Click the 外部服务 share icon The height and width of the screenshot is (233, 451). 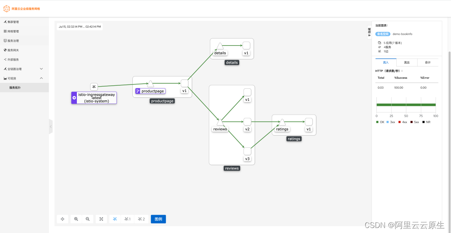tap(5, 60)
